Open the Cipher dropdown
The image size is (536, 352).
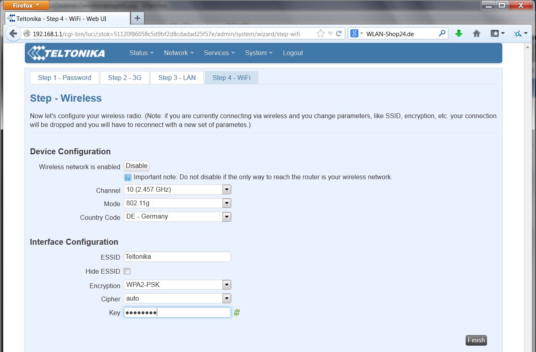click(x=177, y=299)
